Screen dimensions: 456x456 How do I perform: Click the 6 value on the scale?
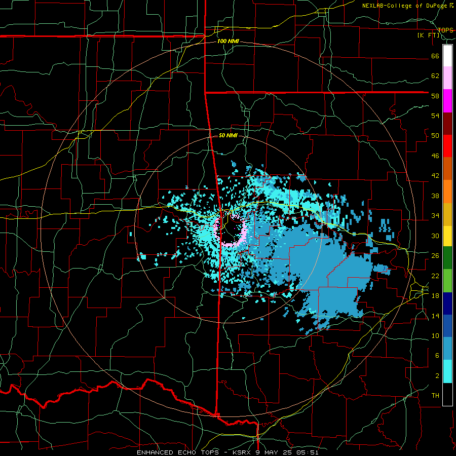437,356
